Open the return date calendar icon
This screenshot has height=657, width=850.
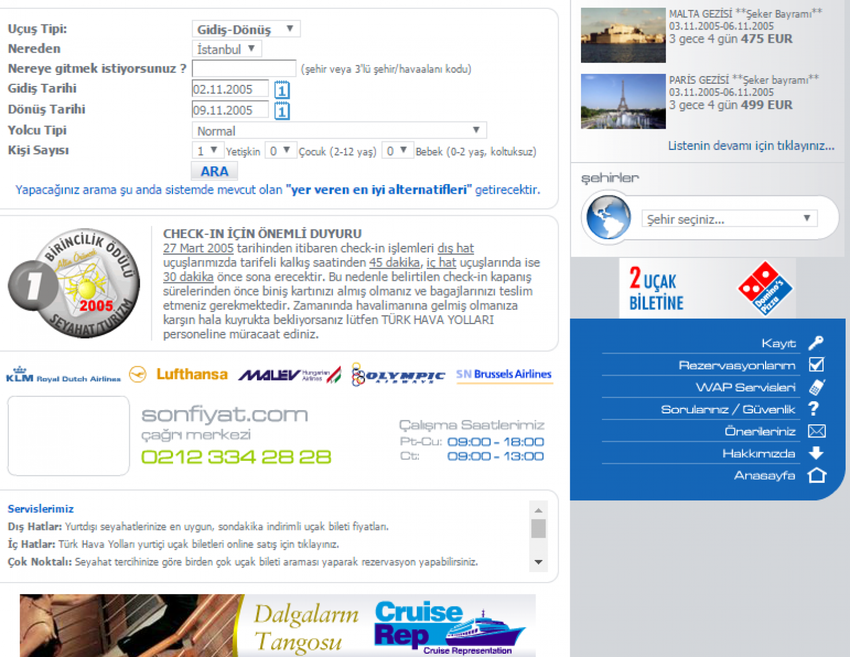pyautogui.click(x=282, y=111)
